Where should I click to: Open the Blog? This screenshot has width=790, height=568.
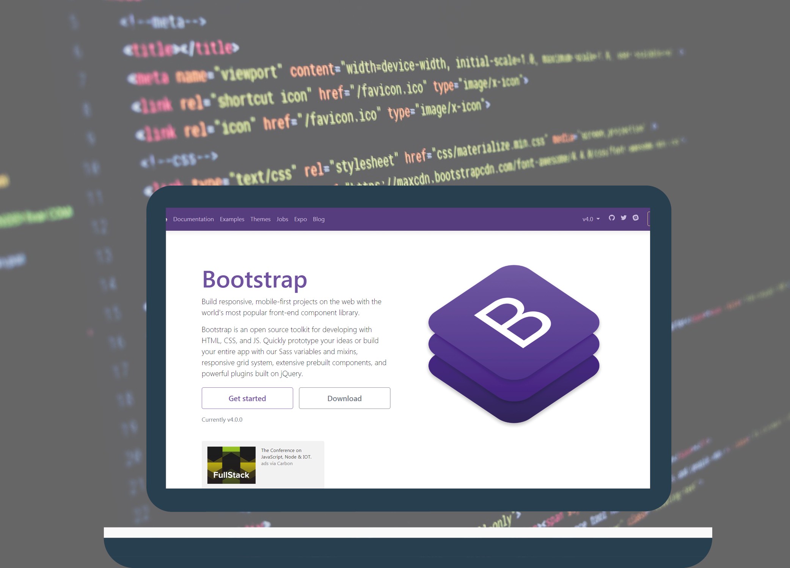[318, 219]
